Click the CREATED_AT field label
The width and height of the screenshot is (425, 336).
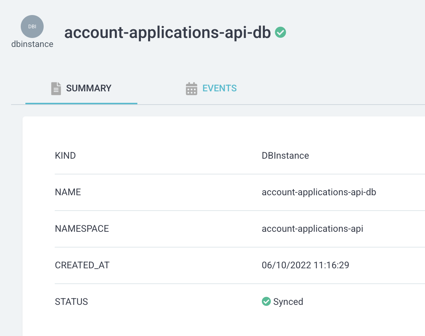coord(82,265)
